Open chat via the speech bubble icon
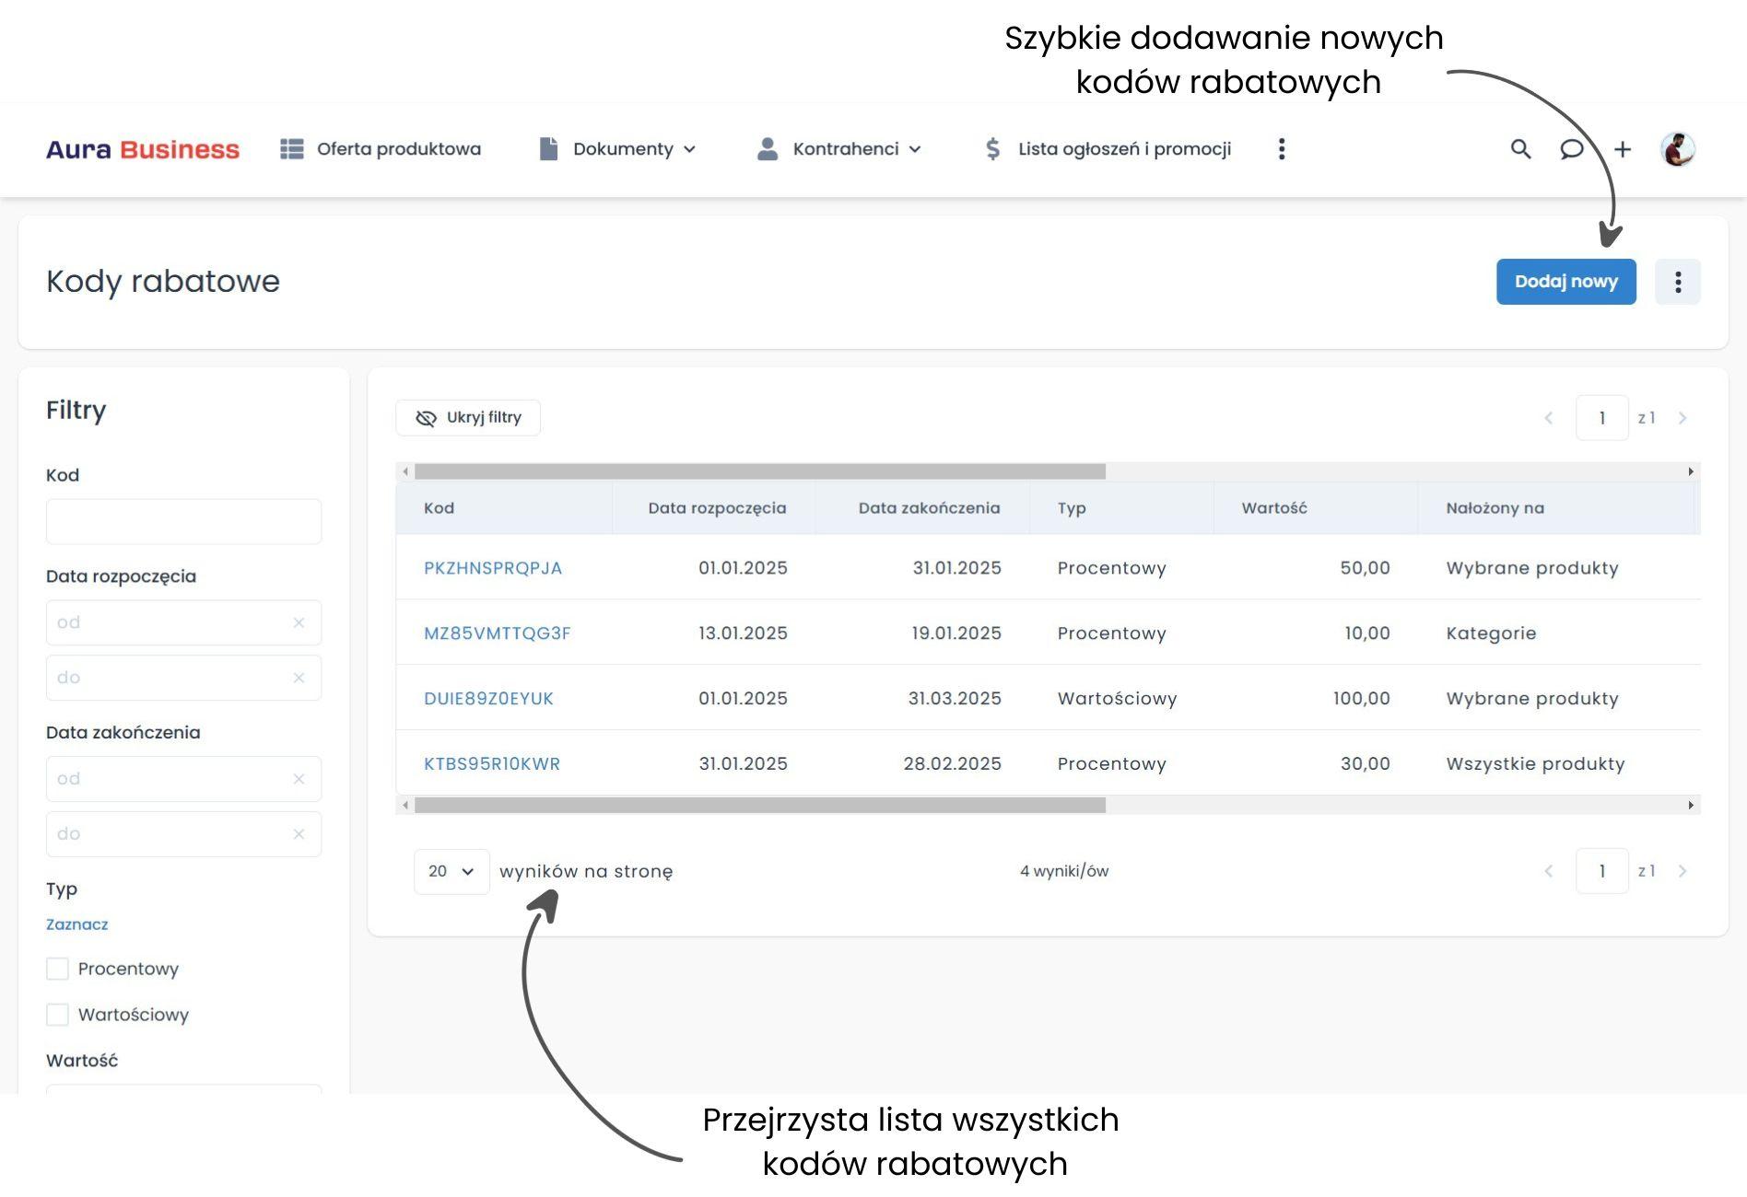This screenshot has height=1197, width=1747. pos(1572,149)
